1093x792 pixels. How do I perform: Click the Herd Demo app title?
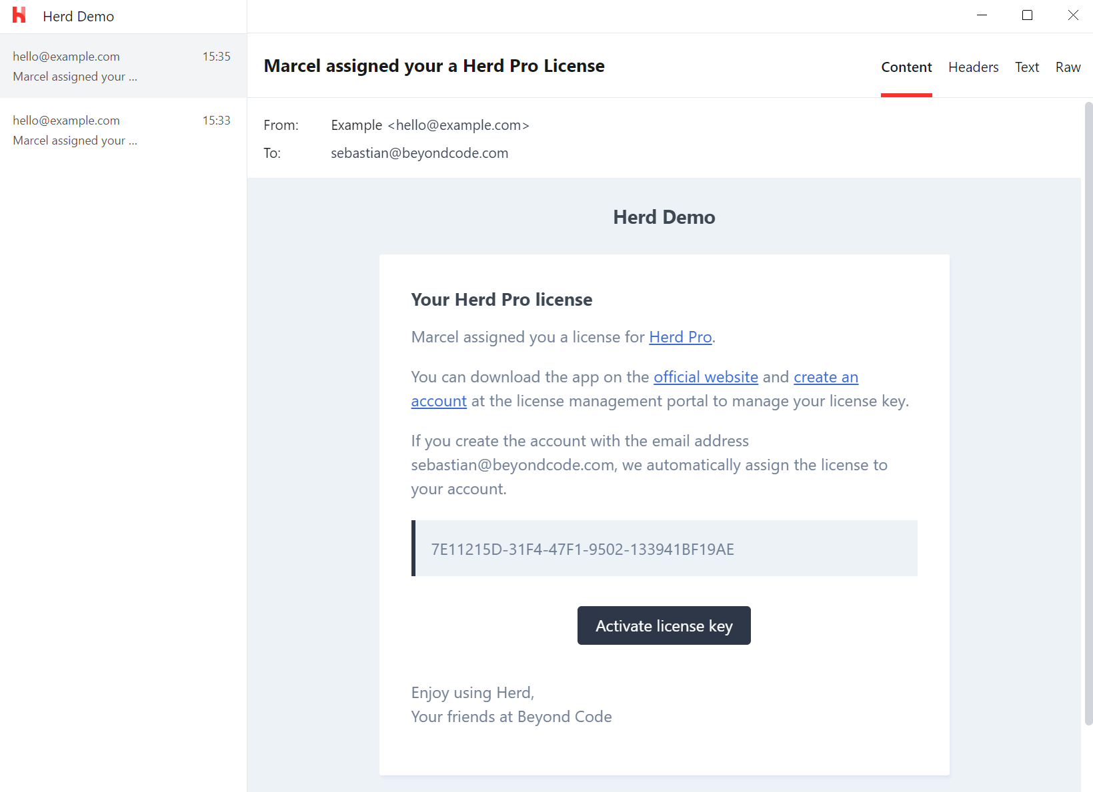click(x=78, y=16)
